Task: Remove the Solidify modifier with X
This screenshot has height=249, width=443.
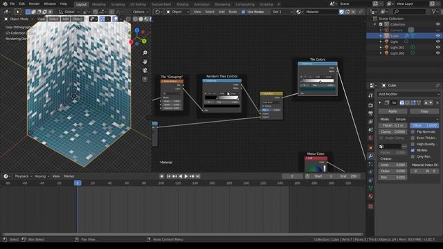Action: coord(437,103)
